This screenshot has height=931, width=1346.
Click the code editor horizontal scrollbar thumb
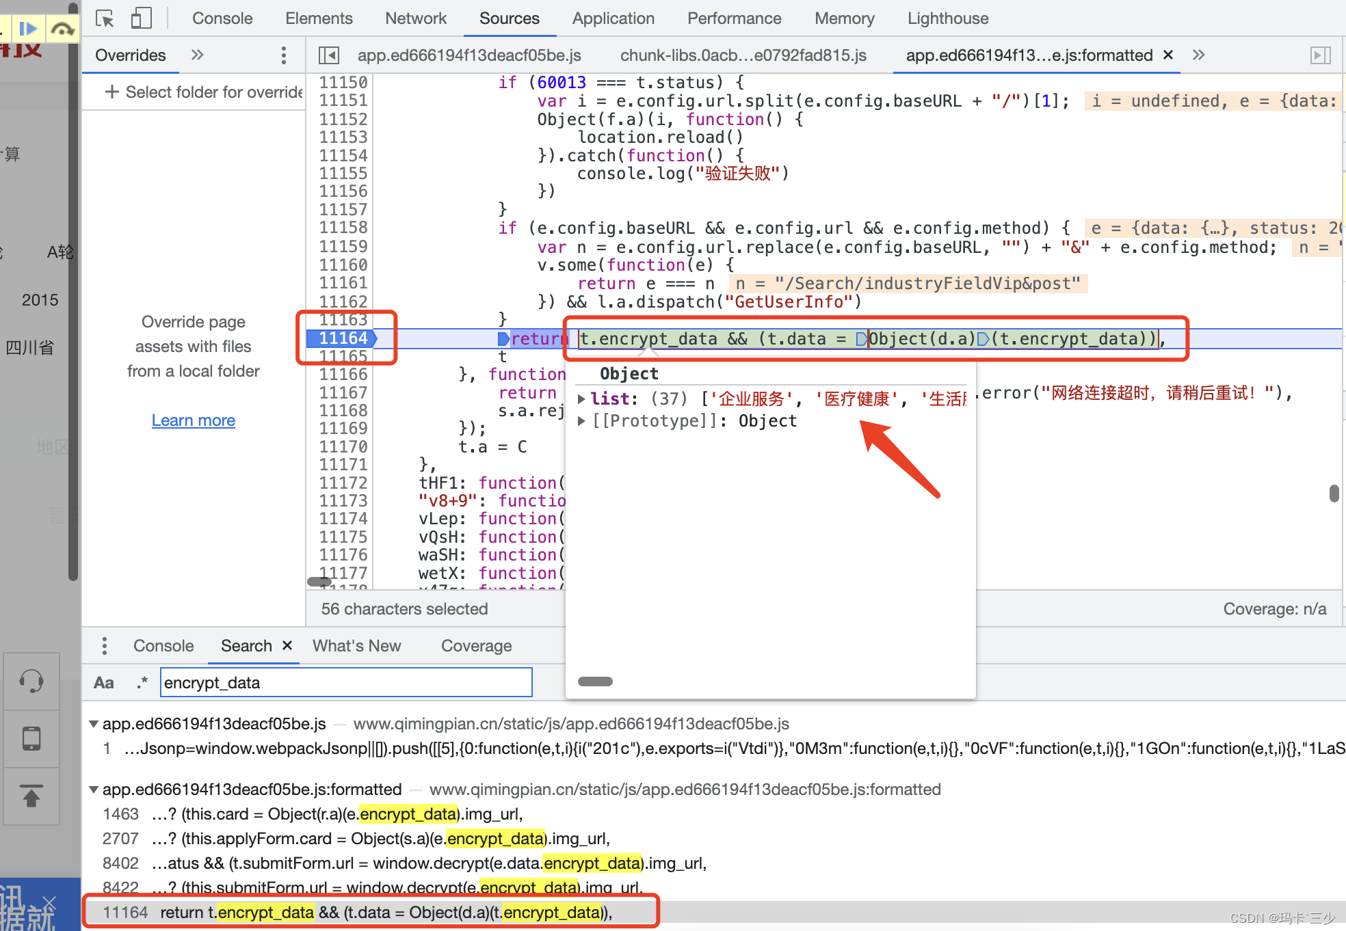pos(319,582)
